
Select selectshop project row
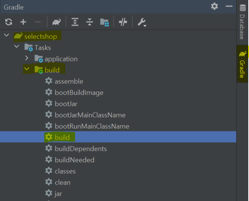pyautogui.click(x=118, y=36)
